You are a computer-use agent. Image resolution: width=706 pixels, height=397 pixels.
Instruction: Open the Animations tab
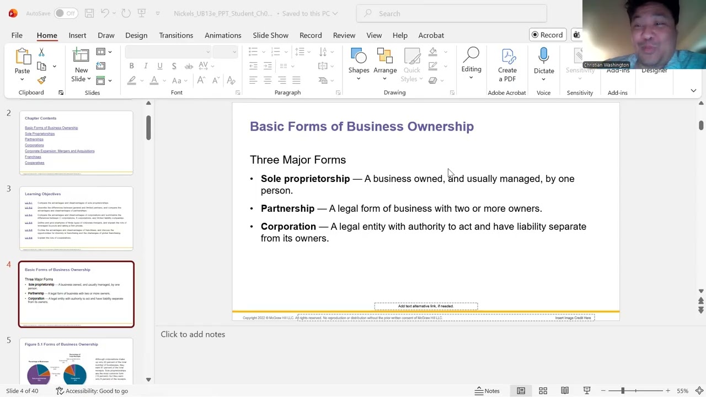pos(223,35)
